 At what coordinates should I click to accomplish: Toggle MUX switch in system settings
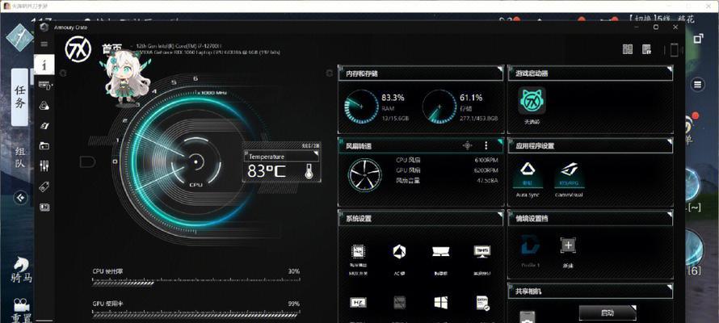(358, 251)
